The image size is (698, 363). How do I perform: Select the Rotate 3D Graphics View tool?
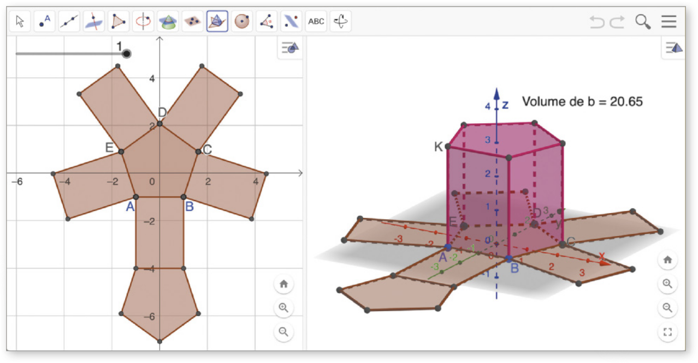(x=341, y=21)
